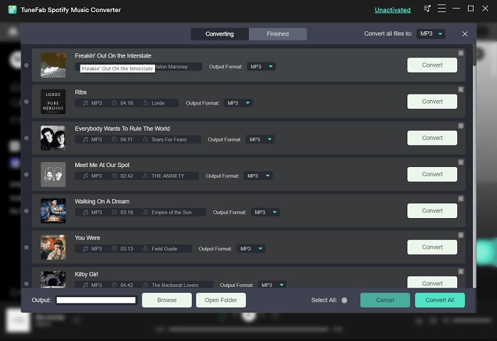Click the TuneFab app logo icon
Image resolution: width=497 pixels, height=341 pixels.
coord(12,9)
